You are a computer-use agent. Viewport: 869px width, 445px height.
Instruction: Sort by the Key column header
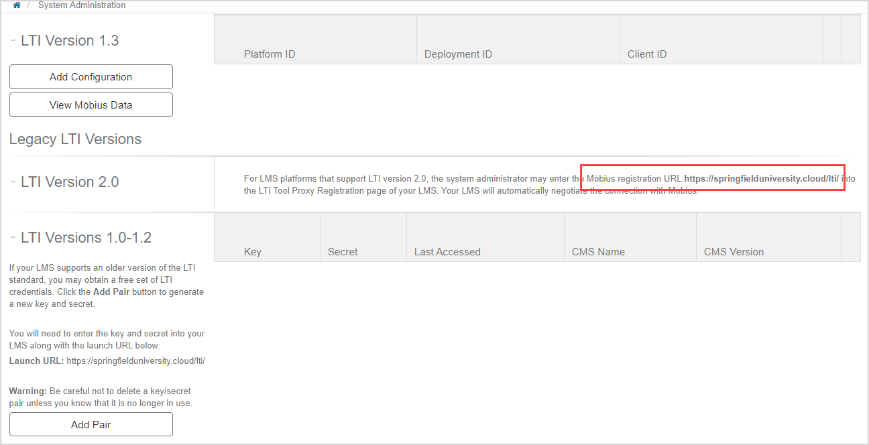tap(252, 251)
